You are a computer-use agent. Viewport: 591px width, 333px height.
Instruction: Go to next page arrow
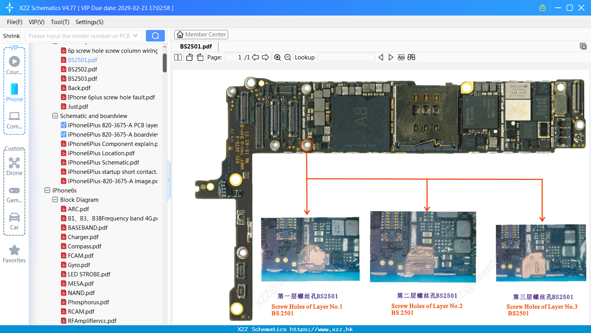(265, 57)
